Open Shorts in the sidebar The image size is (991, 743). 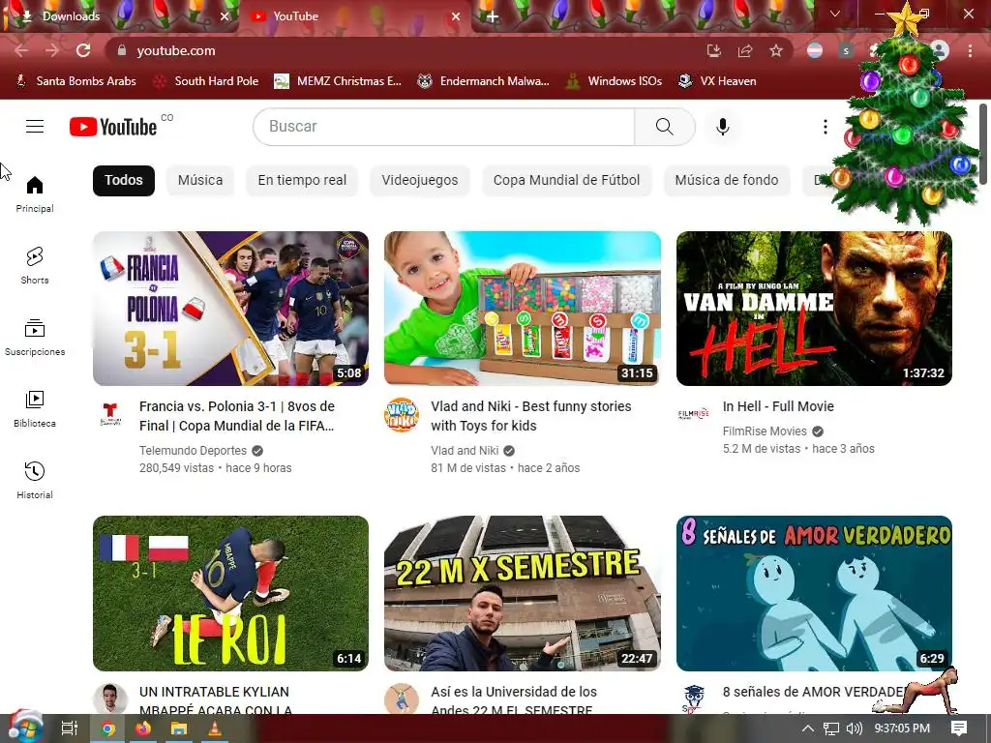[35, 265]
